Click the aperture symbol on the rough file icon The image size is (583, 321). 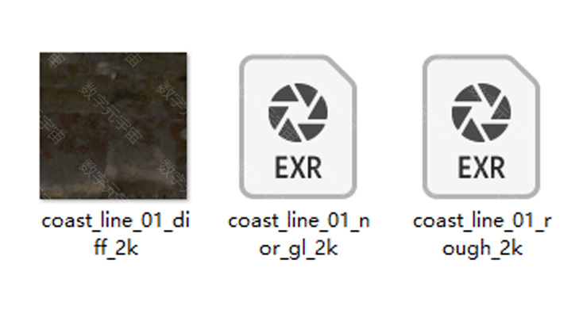point(481,113)
